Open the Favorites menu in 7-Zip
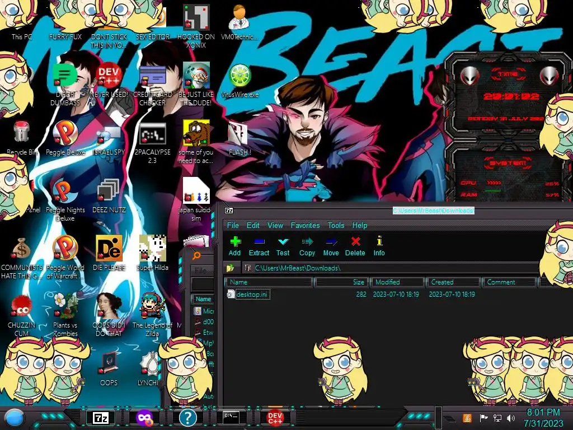The width and height of the screenshot is (573, 430). pos(305,225)
